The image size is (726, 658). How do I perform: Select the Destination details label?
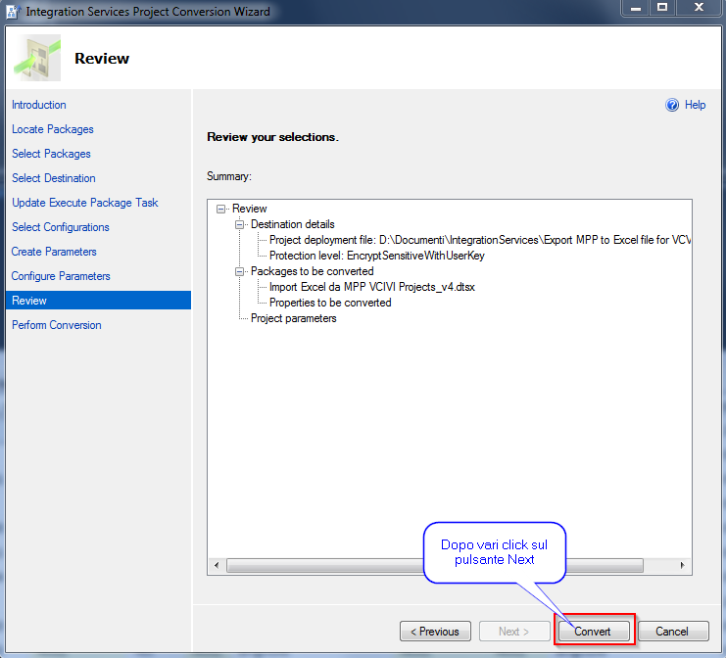(293, 225)
